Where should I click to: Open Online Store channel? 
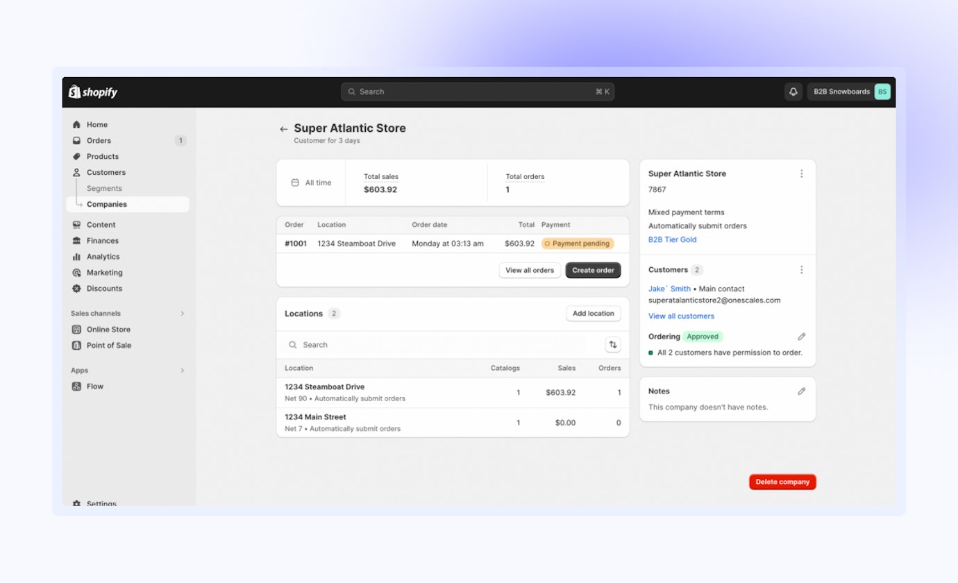(x=108, y=330)
